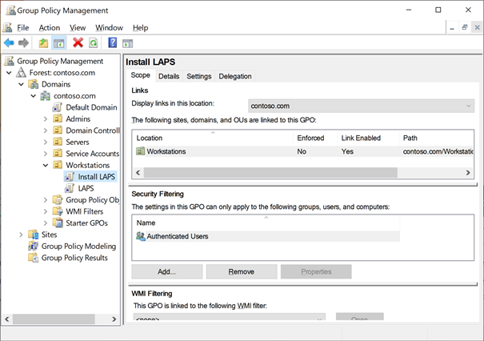This screenshot has width=484, height=341.
Task: Expand the Service Accounts OU node
Action: pyautogui.click(x=46, y=154)
